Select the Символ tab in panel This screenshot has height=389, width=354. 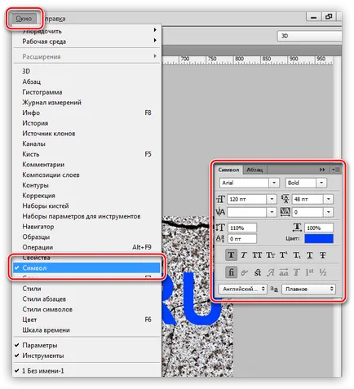pyautogui.click(x=228, y=170)
